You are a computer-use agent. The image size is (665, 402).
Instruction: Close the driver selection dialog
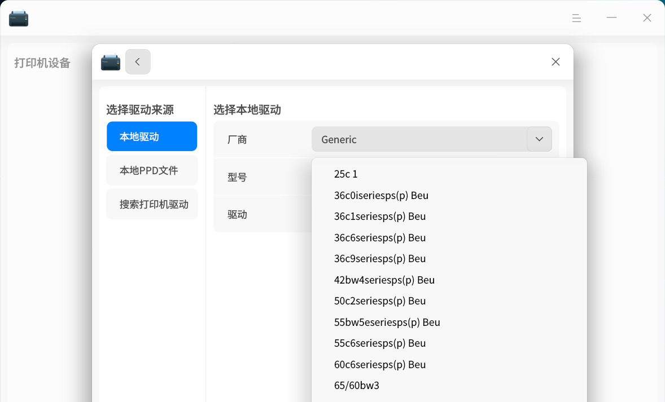click(x=555, y=62)
